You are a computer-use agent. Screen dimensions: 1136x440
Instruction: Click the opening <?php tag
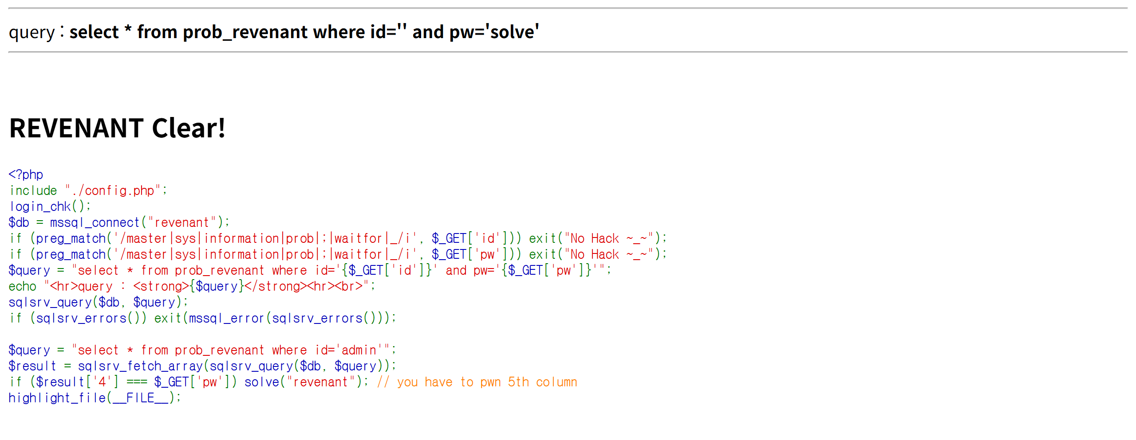click(x=26, y=175)
